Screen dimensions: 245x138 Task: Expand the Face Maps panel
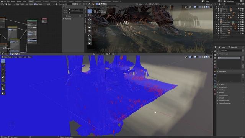point(222,90)
